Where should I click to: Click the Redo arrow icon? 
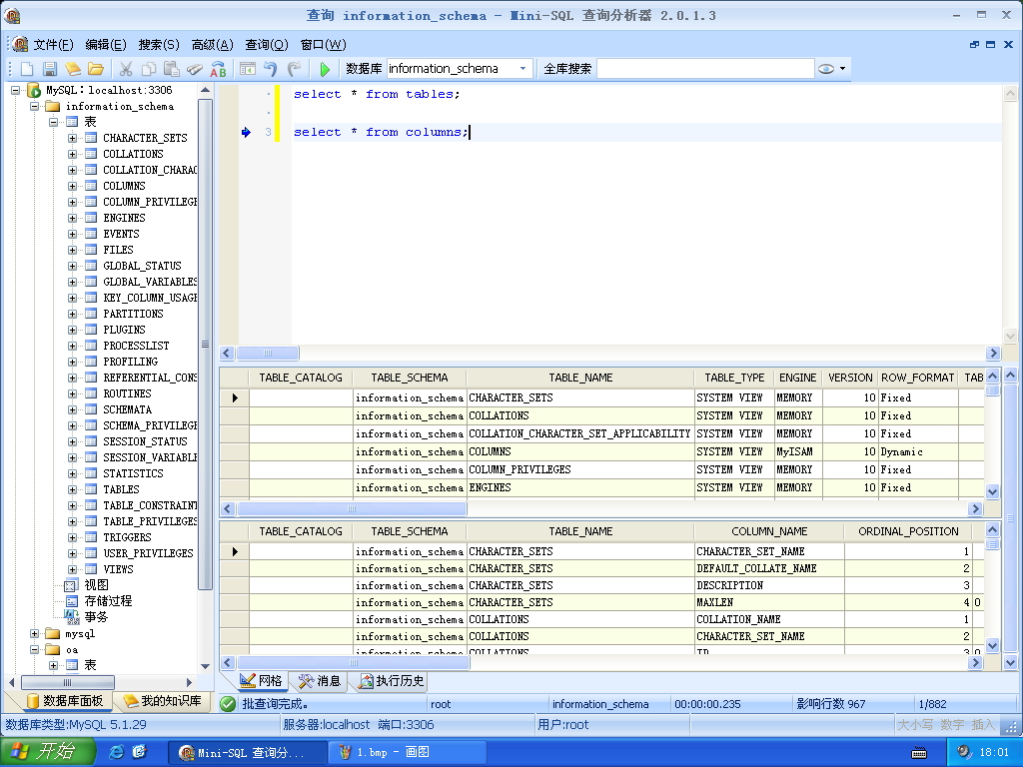[x=294, y=69]
